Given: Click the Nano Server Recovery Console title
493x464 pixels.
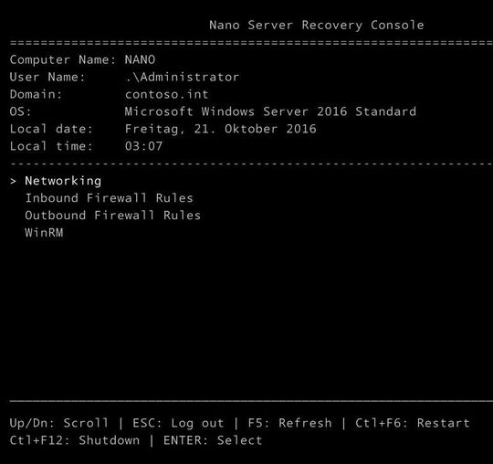Looking at the screenshot, I should pyautogui.click(x=317, y=26).
